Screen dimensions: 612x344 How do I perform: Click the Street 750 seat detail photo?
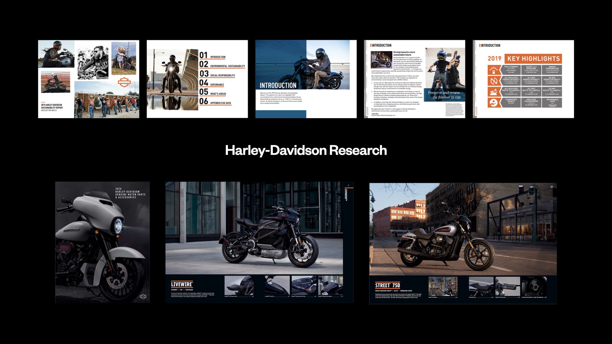point(481,286)
